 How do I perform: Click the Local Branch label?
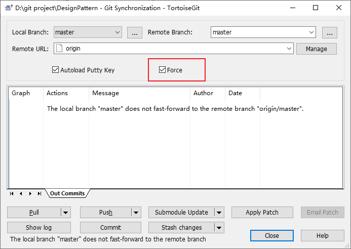(30, 32)
